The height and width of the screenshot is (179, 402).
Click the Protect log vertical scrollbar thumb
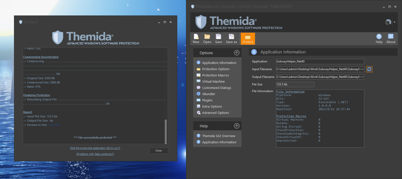tap(165, 132)
